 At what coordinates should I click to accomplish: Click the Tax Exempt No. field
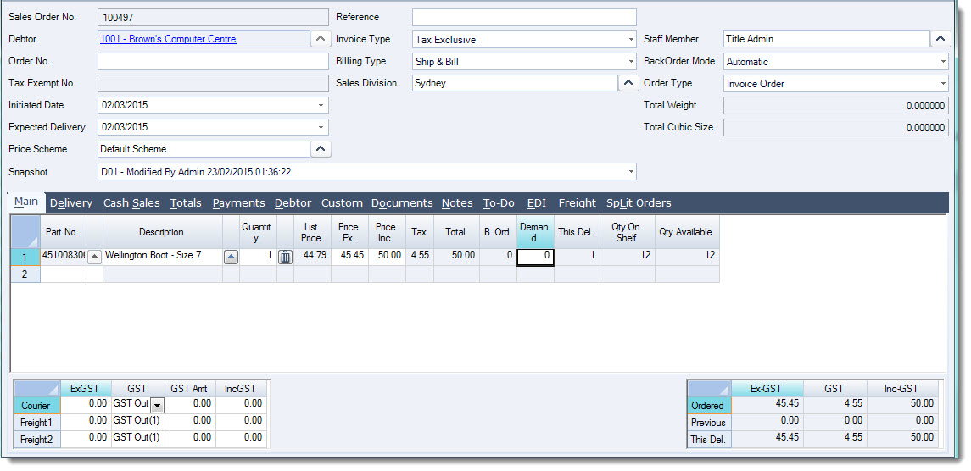(213, 83)
